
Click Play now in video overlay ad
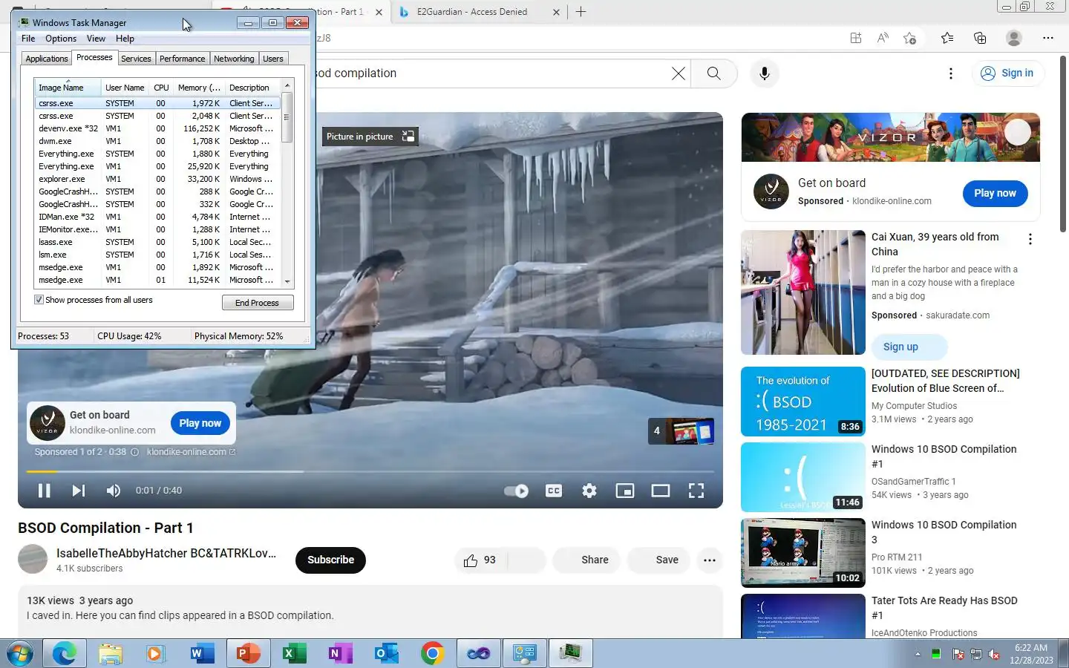coord(200,423)
